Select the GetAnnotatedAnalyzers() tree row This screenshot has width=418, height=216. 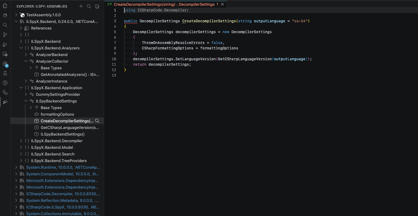[57, 74]
